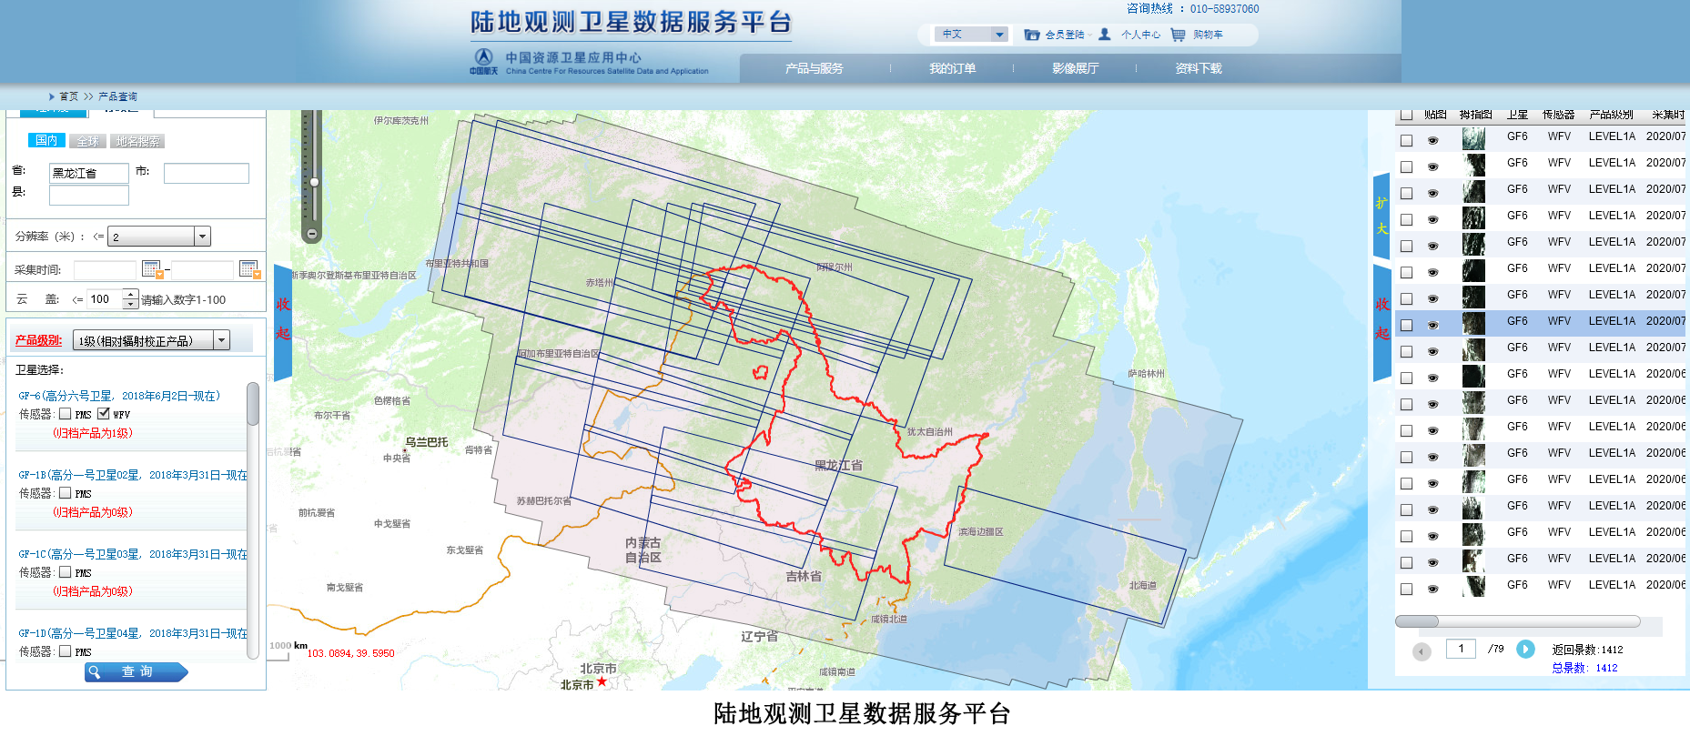Image resolution: width=1690 pixels, height=736 pixels.
Task: Tick the select-all checkbox in results header
Action: point(1406,115)
